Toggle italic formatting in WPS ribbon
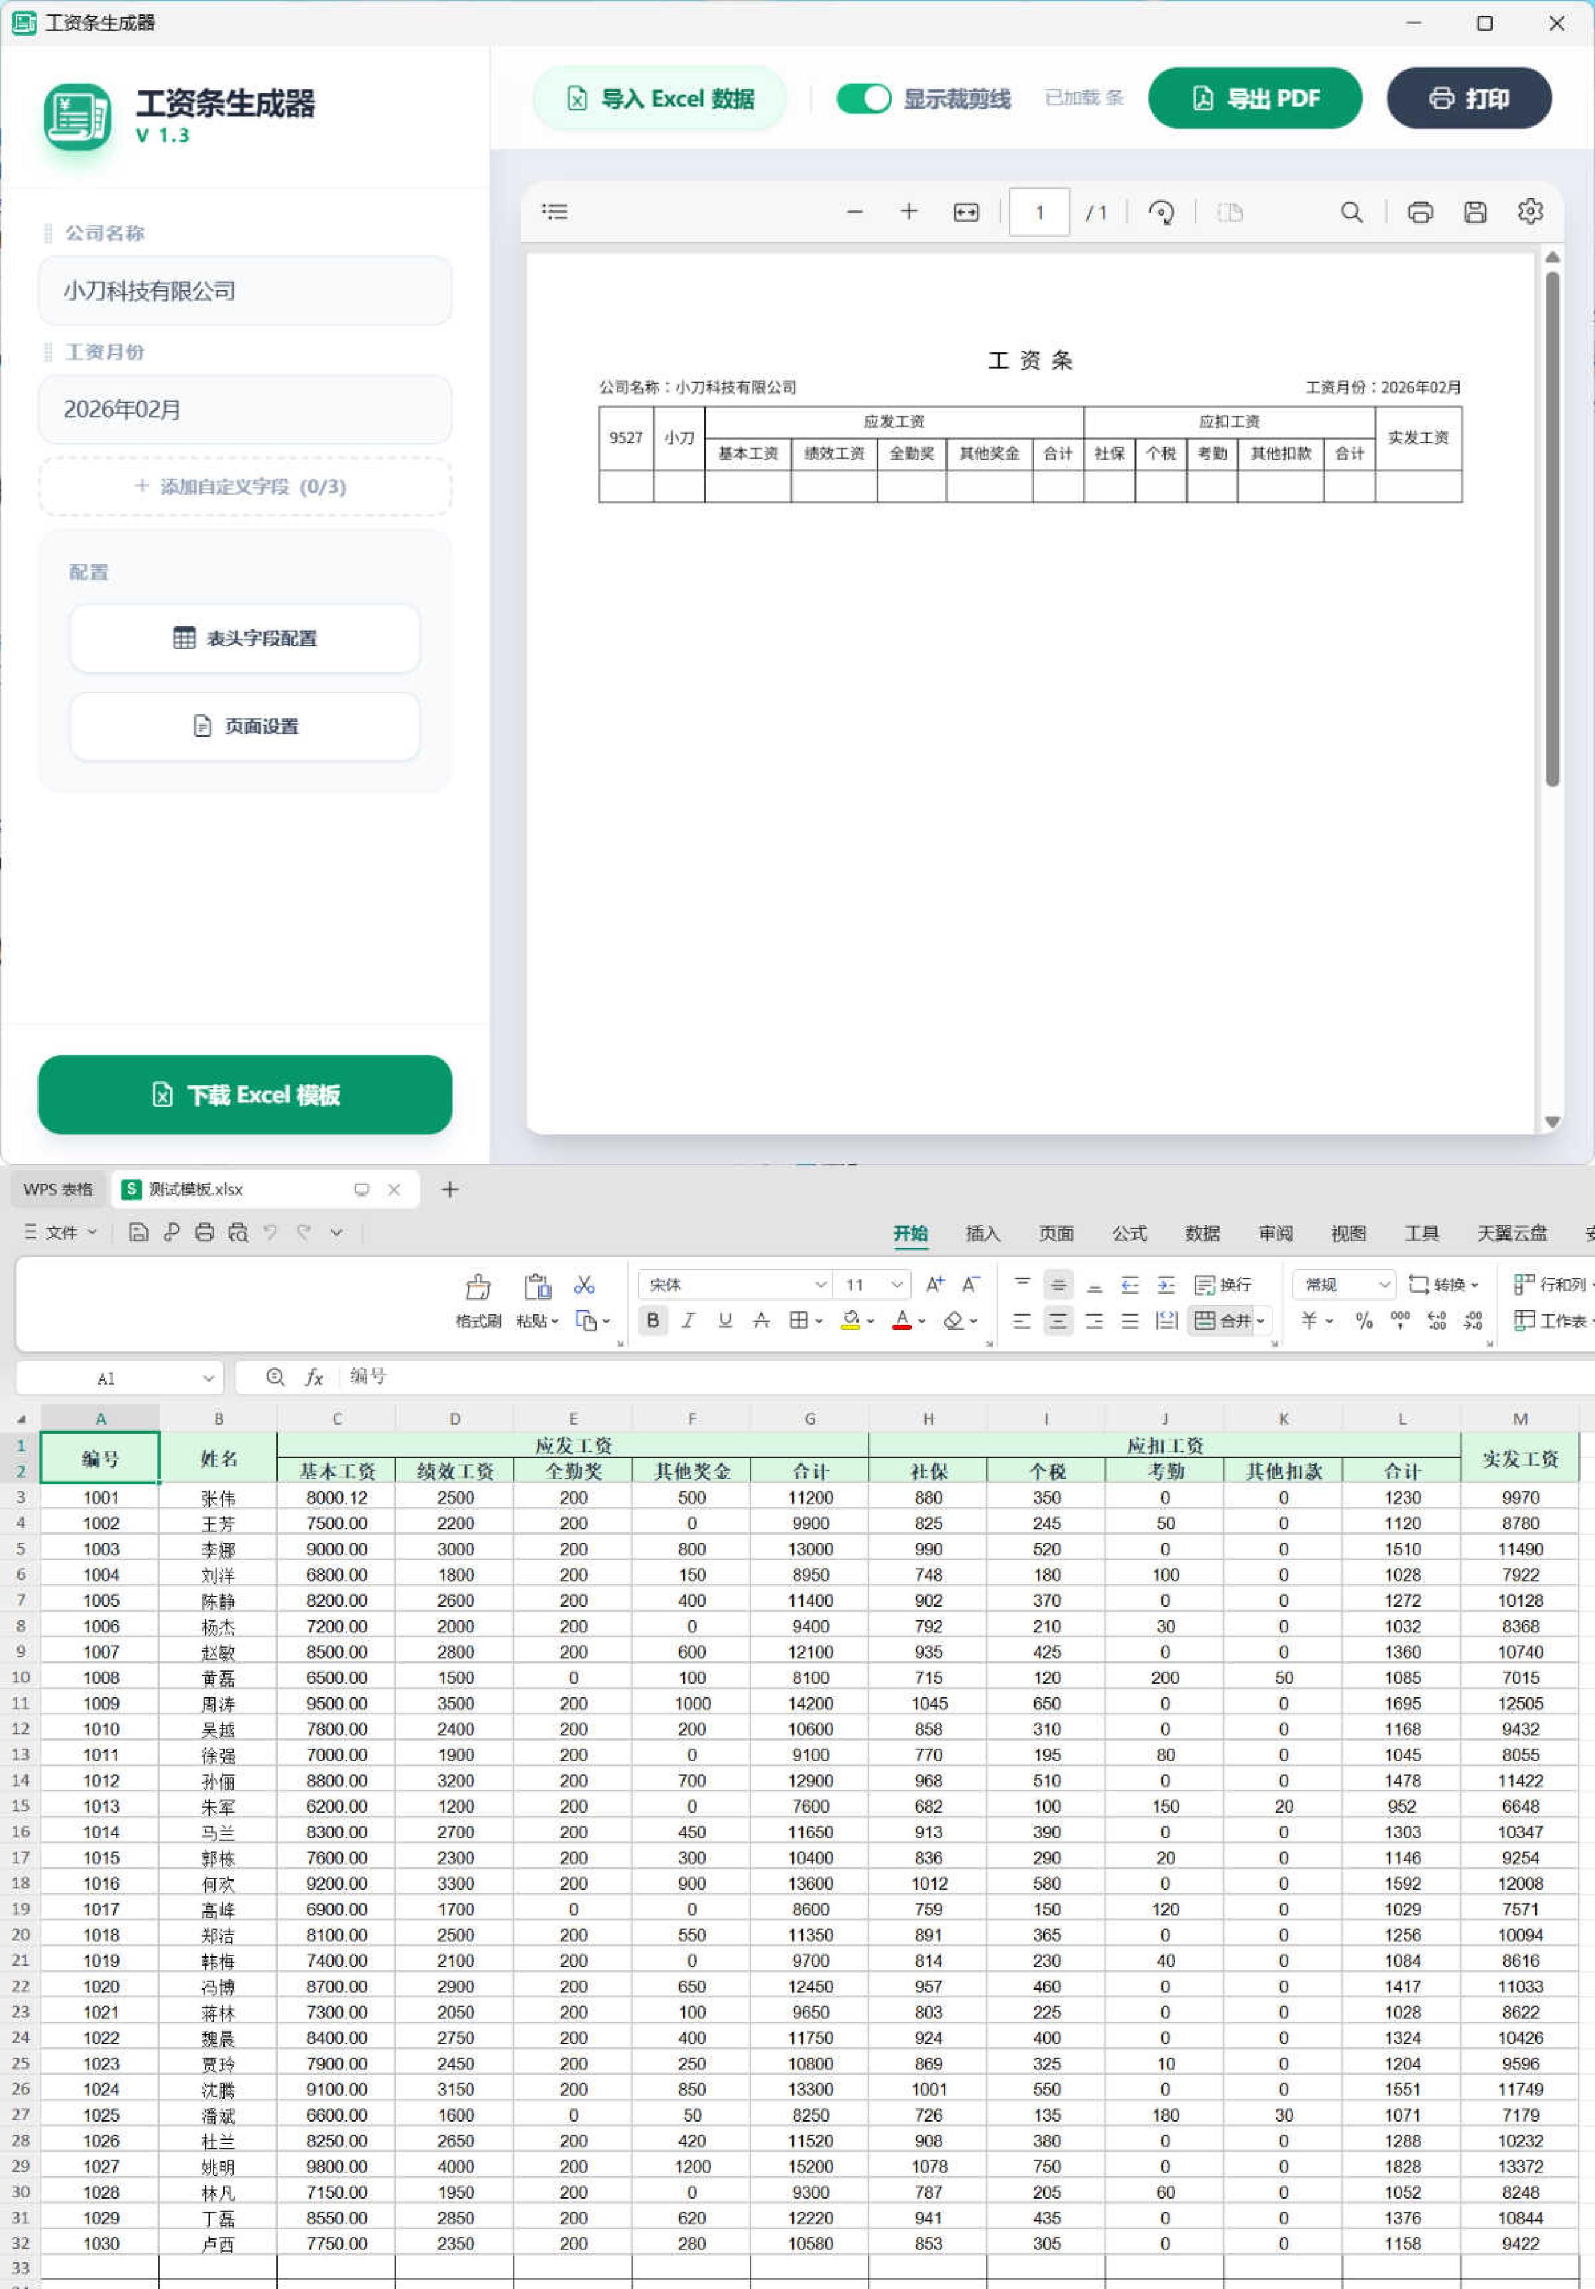This screenshot has height=2289, width=1595. click(x=688, y=1321)
